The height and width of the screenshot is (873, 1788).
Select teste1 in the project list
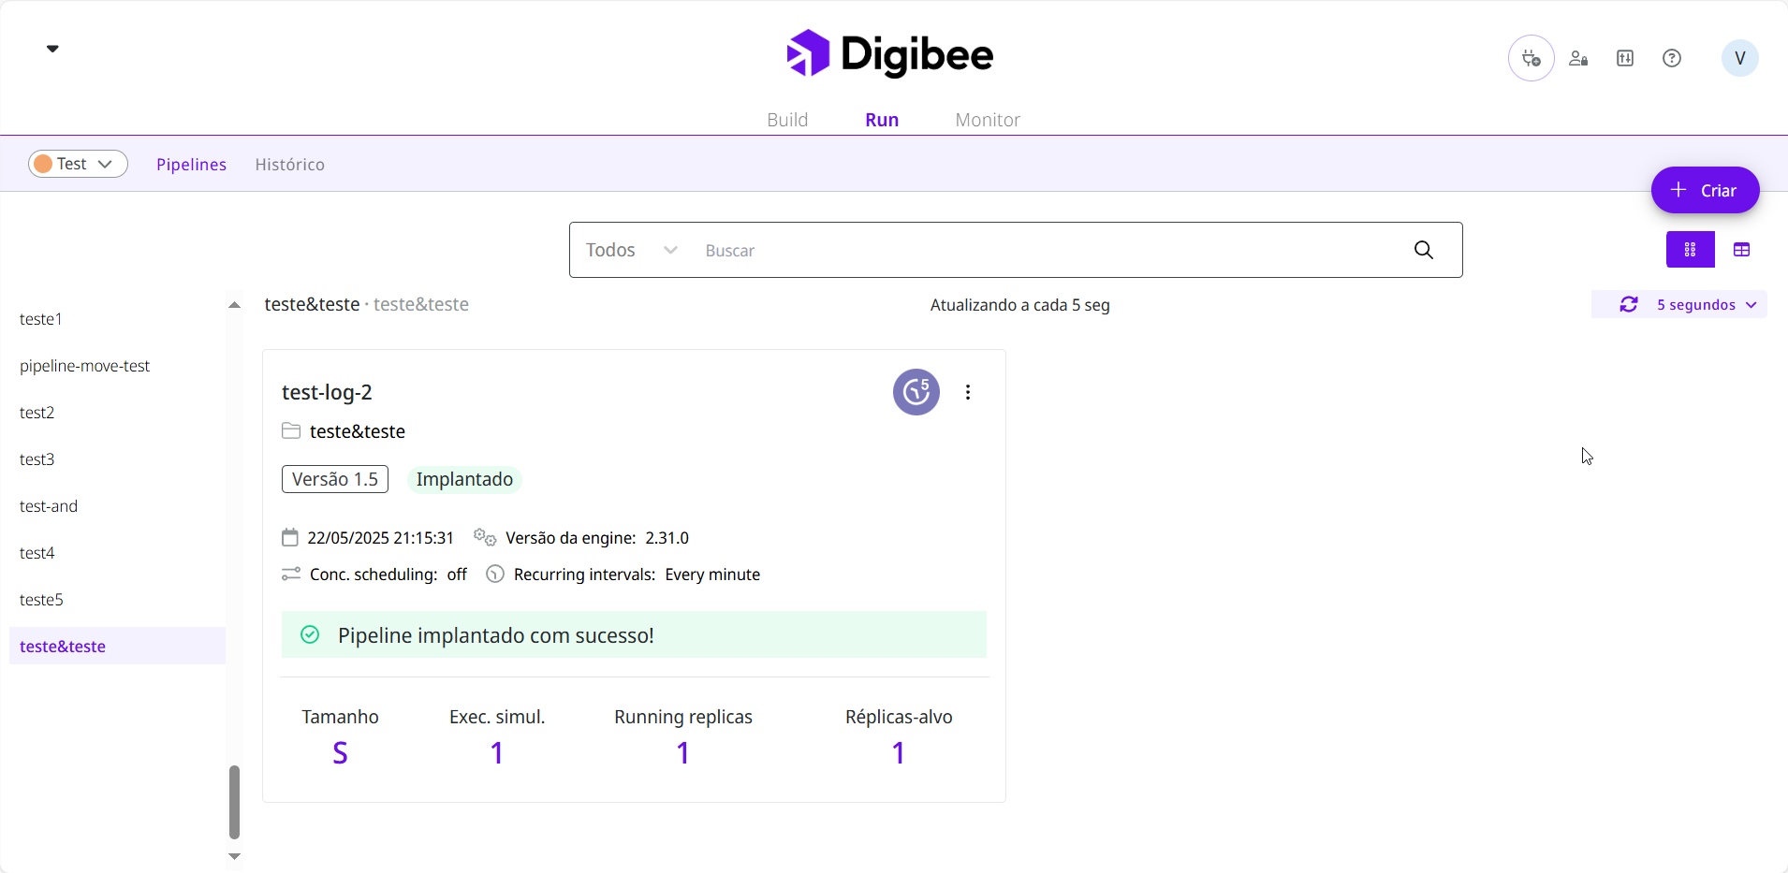pyautogui.click(x=41, y=319)
